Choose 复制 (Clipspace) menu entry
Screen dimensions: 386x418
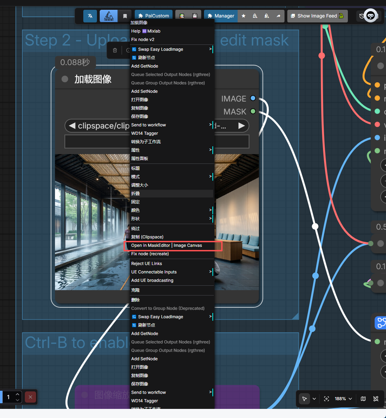172,237
